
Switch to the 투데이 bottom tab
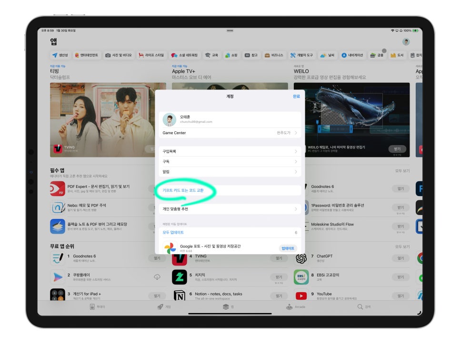97,307
